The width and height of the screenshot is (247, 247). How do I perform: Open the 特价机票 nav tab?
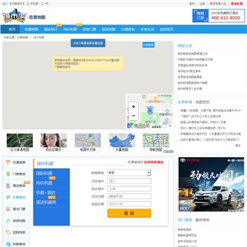(70, 30)
